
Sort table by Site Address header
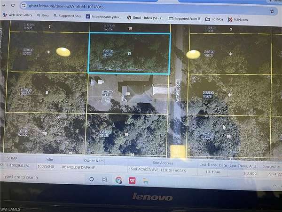[x=163, y=163]
